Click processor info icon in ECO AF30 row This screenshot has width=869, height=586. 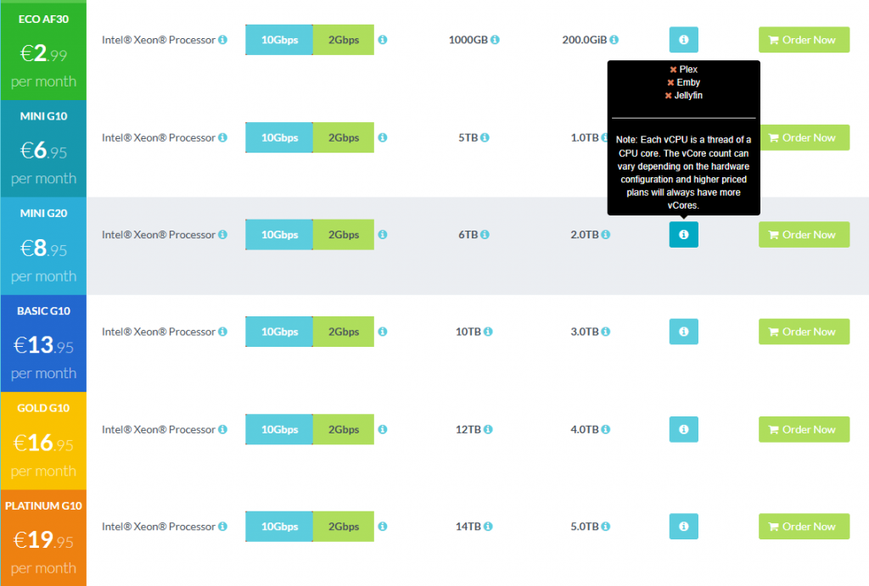222,40
